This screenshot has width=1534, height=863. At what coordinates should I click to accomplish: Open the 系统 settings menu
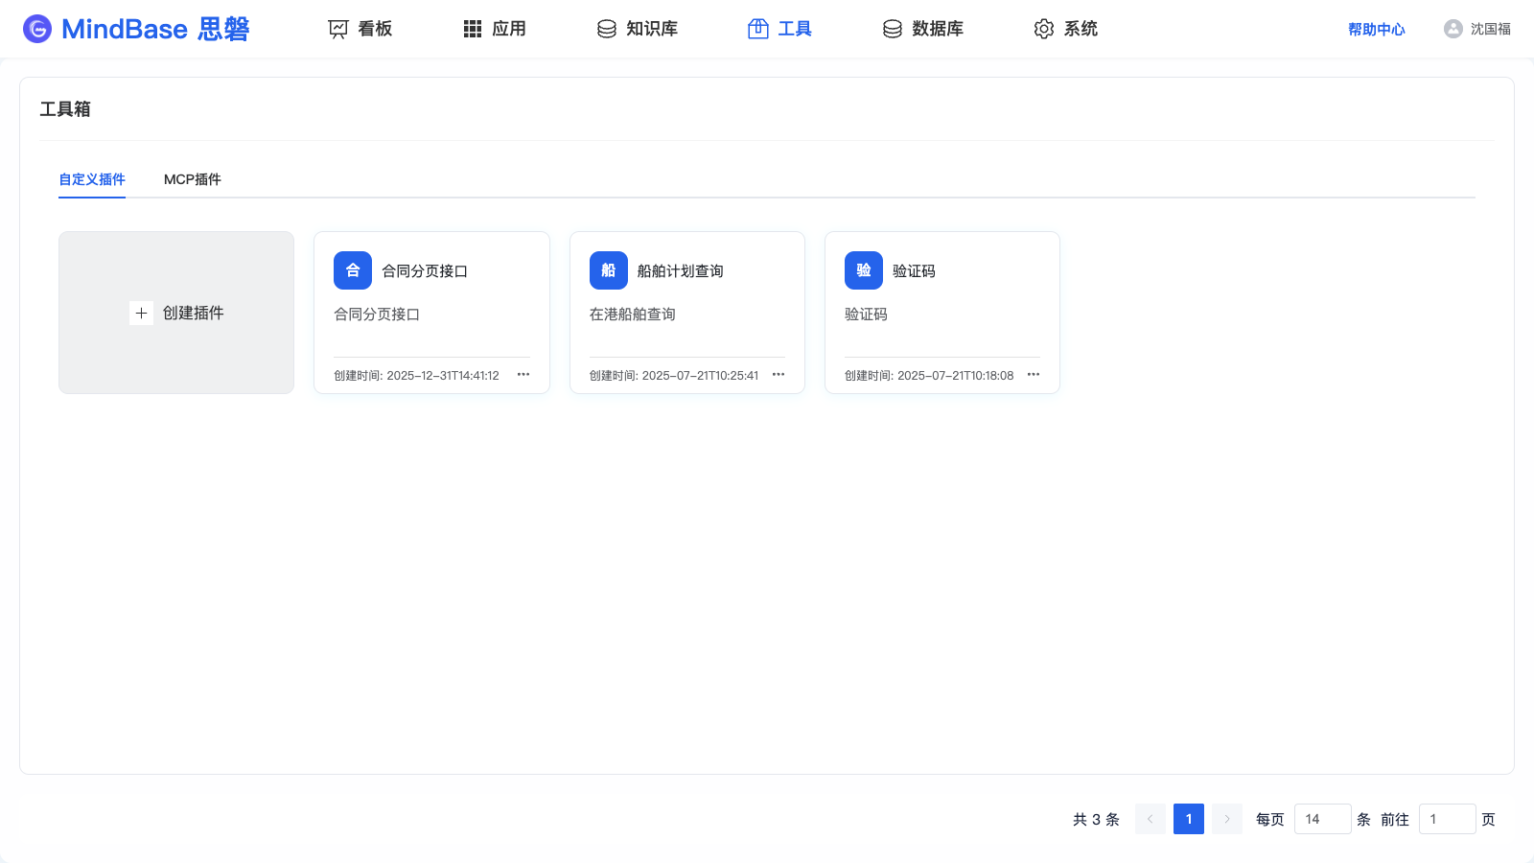(x=1065, y=29)
